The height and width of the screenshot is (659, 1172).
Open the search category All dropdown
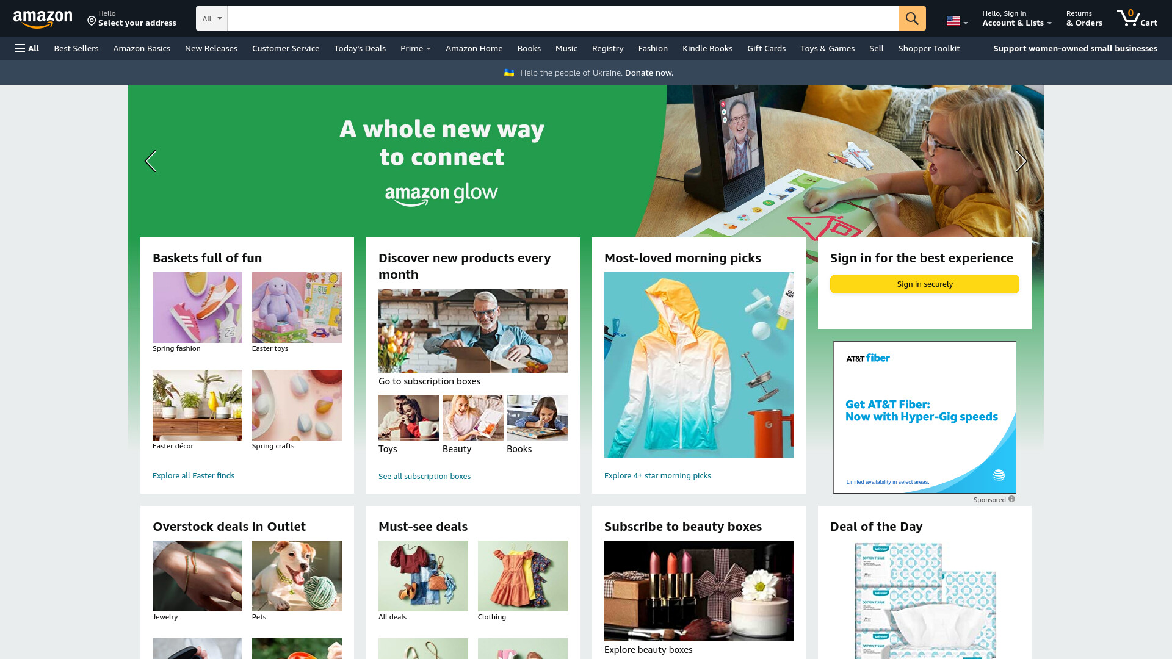[212, 18]
